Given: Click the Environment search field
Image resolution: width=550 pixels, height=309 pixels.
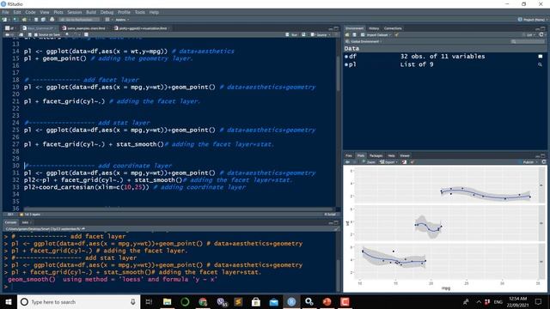Looking at the screenshot, I should tap(527, 41).
